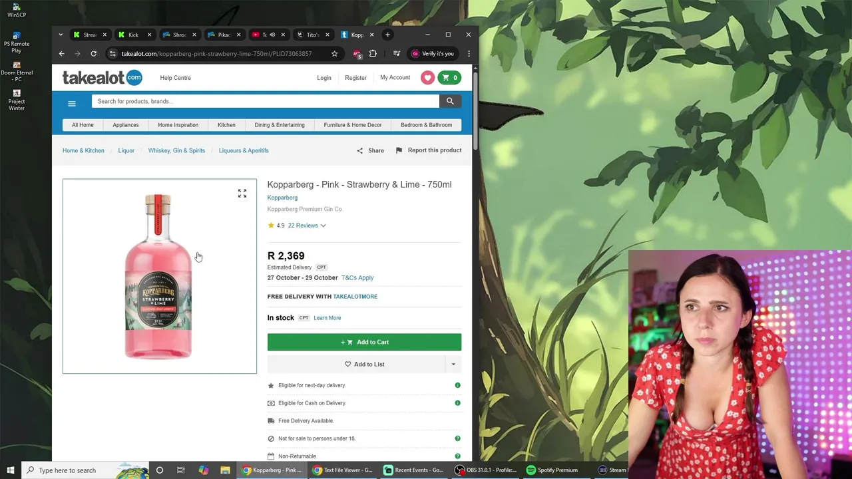Viewport: 852px width, 479px height.
Task: Click the Register link
Action: [355, 78]
